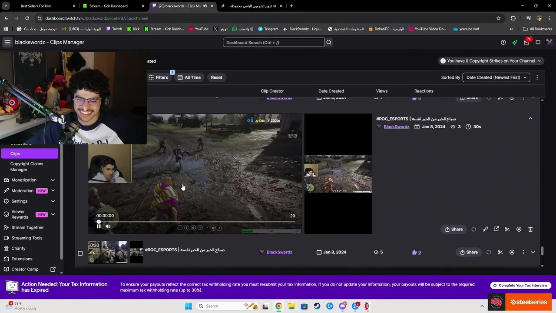Open BlackSwordz link on 5-views clip row
Viewport: 556px width, 313px height.
coord(279,252)
